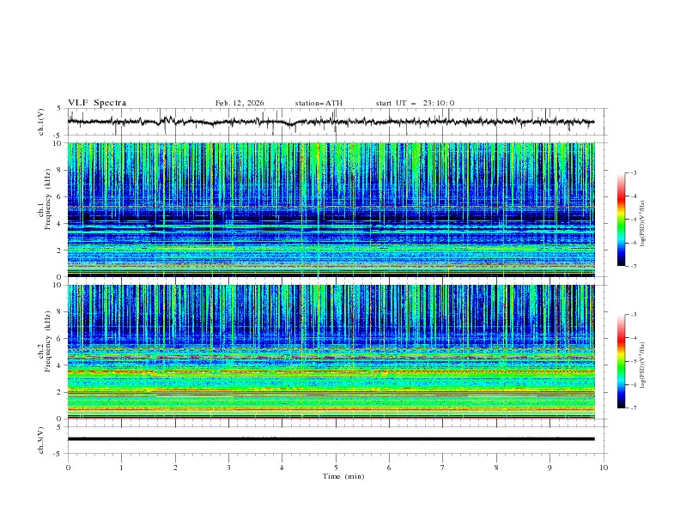Click inside the ch.2 spectrogram panel
This screenshot has height=525, width=680.
(331, 352)
